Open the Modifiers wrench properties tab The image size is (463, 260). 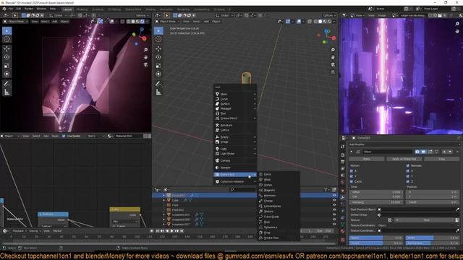(342, 197)
